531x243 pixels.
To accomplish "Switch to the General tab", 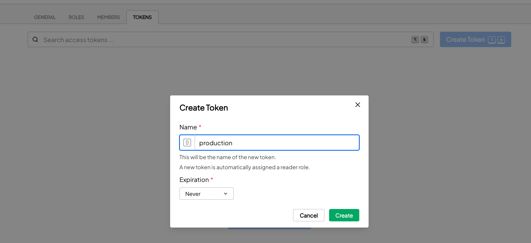I will point(45,17).
